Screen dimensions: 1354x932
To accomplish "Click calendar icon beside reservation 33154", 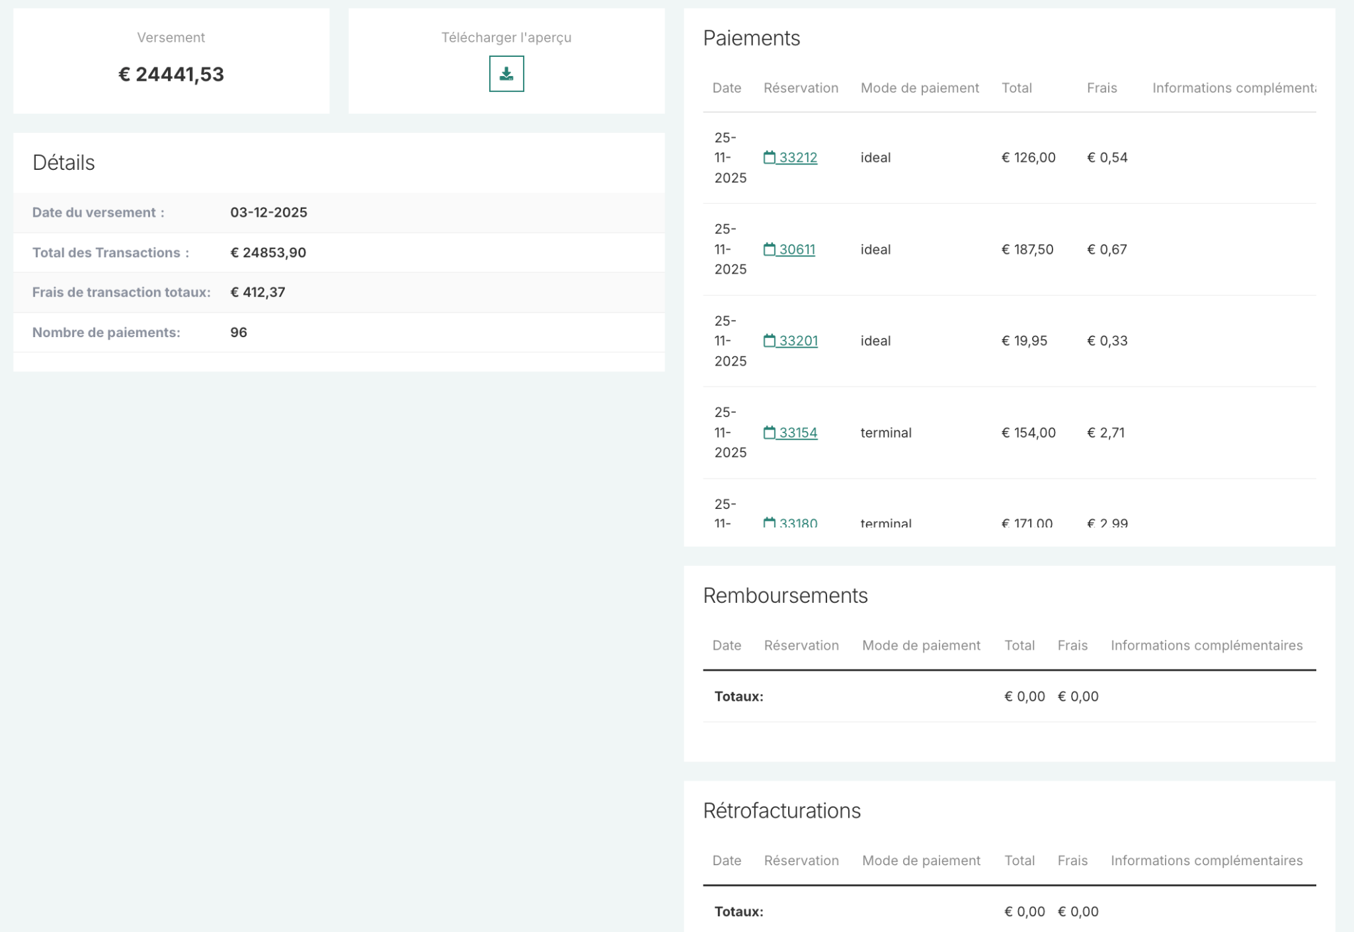I will (x=769, y=432).
